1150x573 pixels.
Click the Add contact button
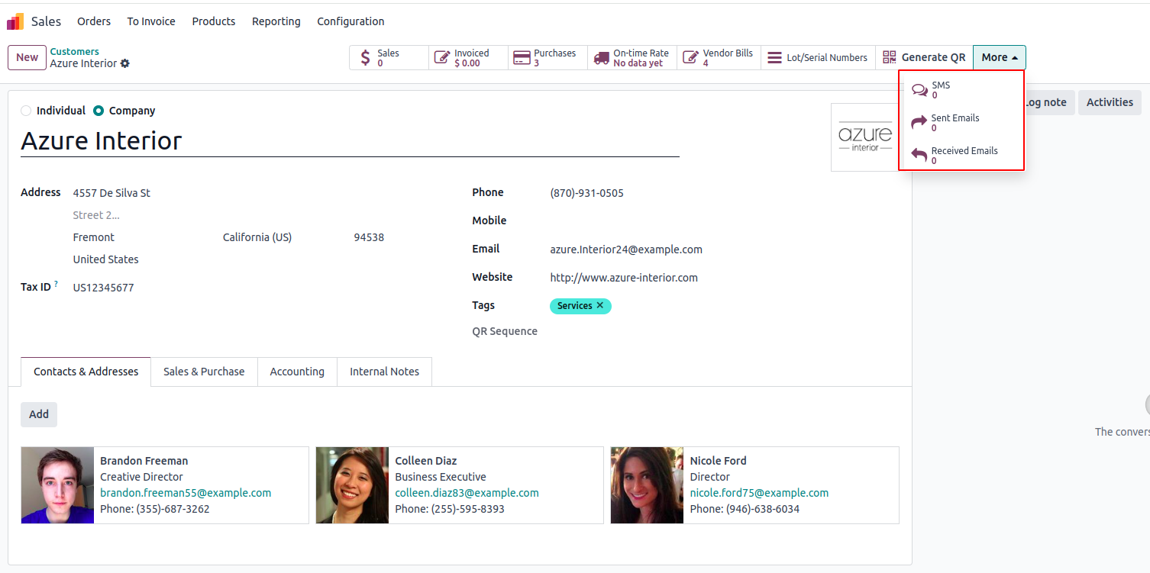pos(39,414)
